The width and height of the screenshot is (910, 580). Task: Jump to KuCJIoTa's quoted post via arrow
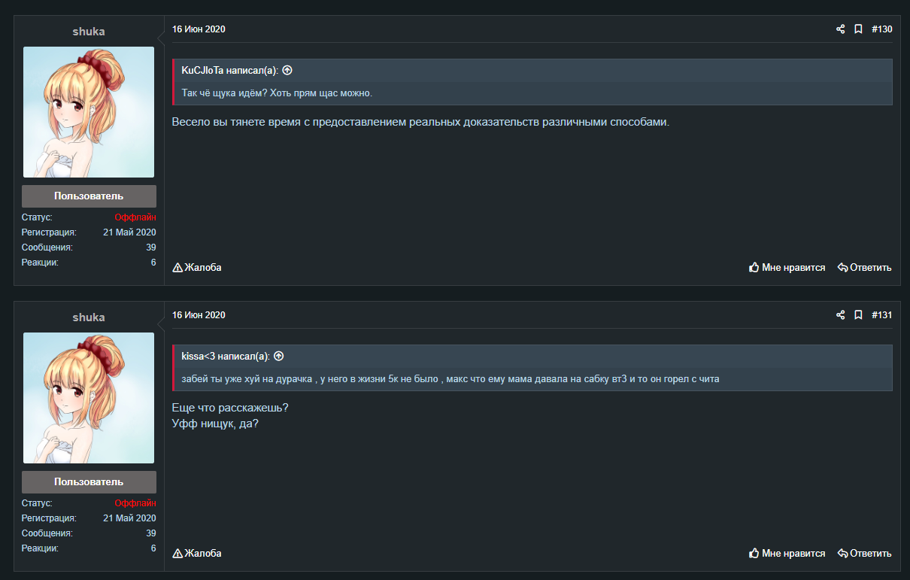tap(287, 70)
